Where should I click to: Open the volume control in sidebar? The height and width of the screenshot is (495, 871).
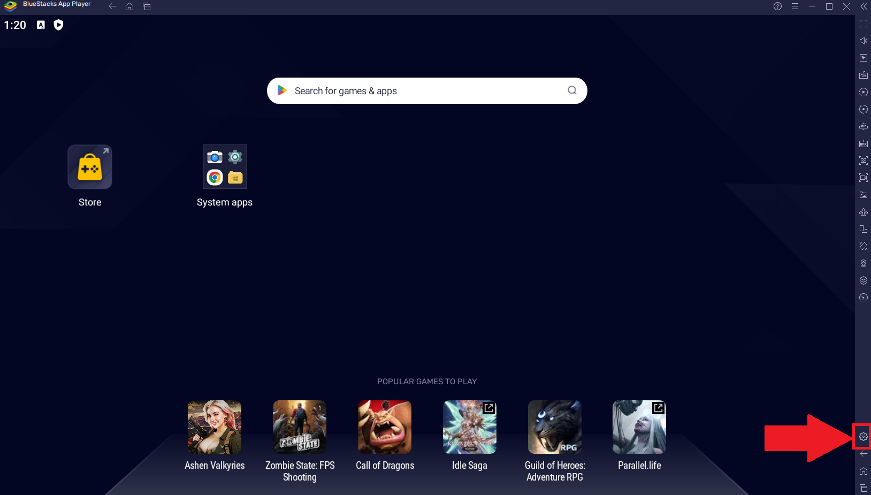pos(863,41)
